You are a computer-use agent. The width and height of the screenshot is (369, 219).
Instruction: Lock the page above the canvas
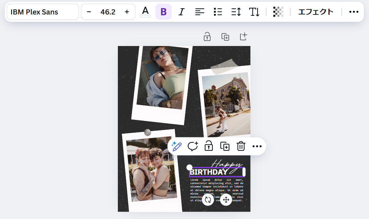pos(207,37)
